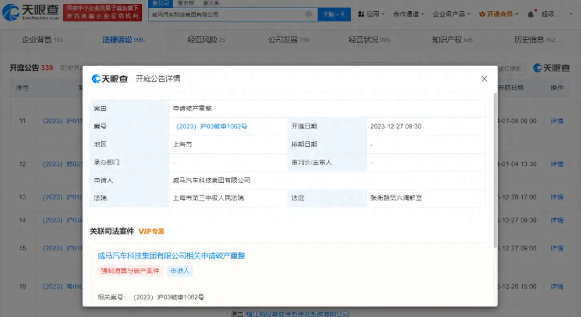
Task: Open the row 11 case number link
Action: (x=62, y=121)
